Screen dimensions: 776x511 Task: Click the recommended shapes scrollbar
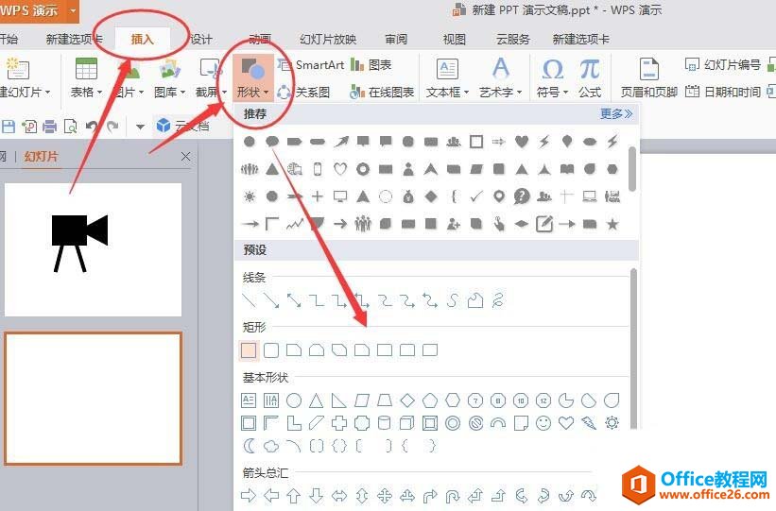click(x=632, y=169)
